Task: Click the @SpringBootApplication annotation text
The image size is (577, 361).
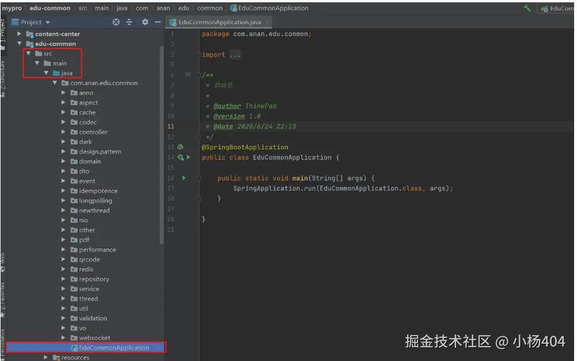Action: 245,147
